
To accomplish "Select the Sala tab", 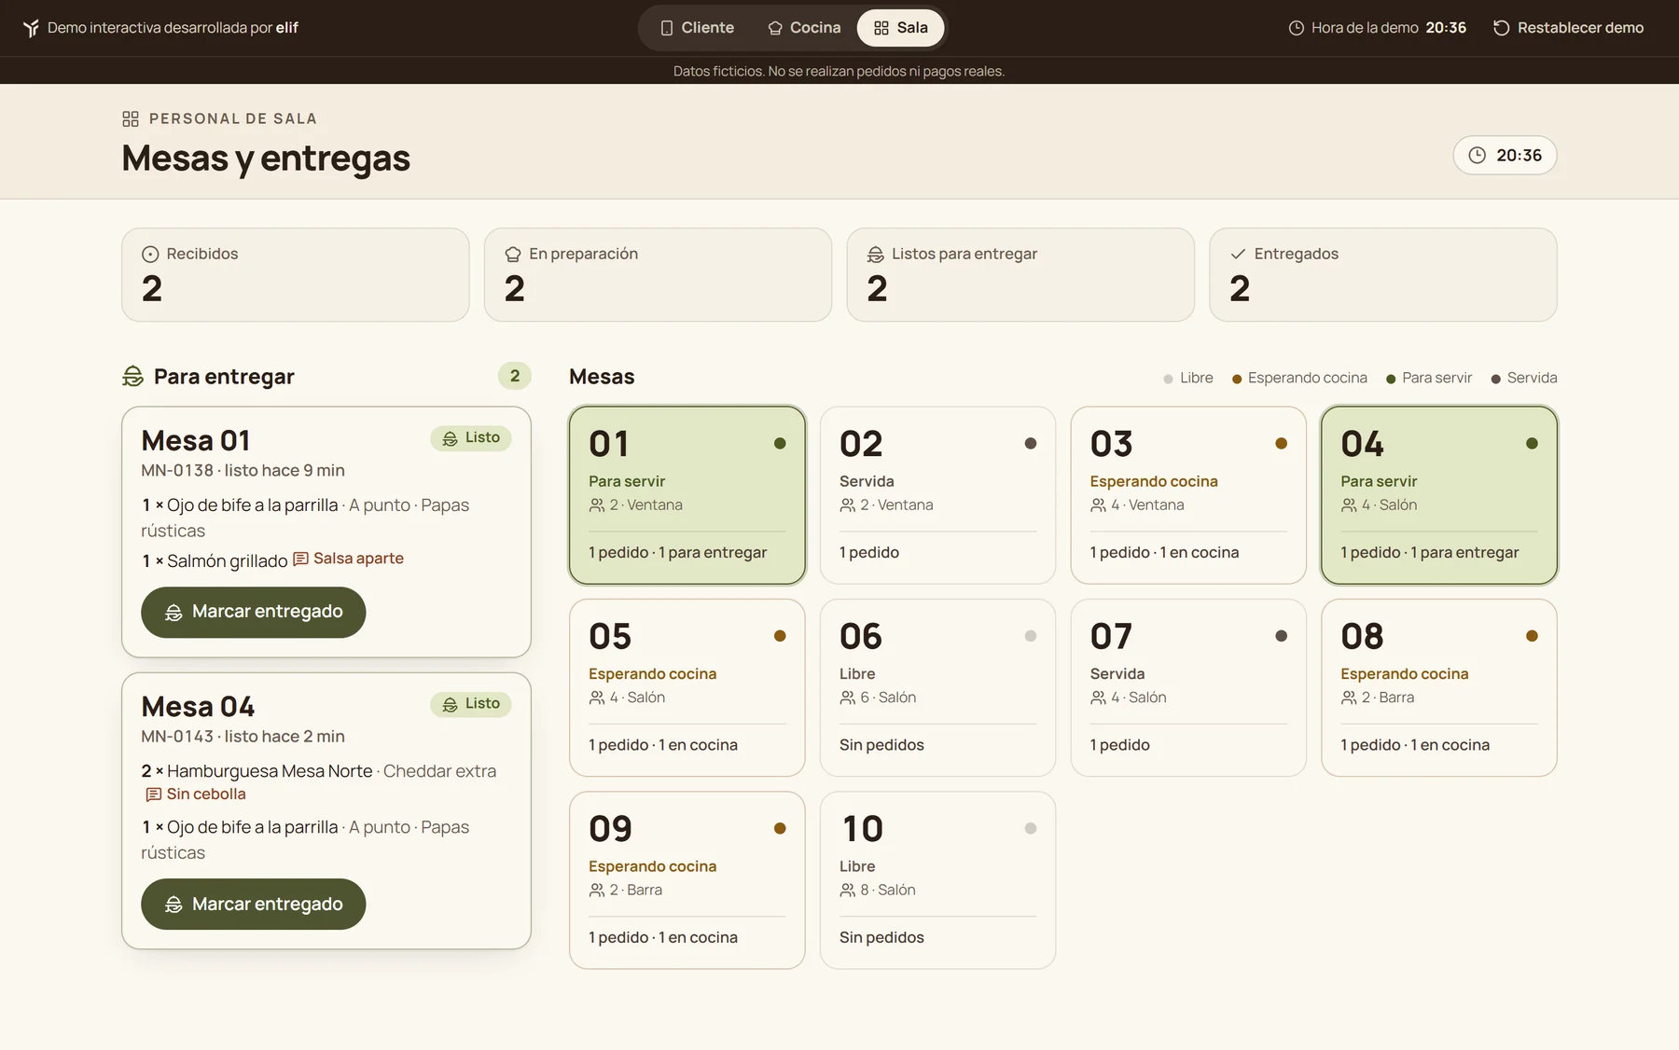I will (x=900, y=28).
